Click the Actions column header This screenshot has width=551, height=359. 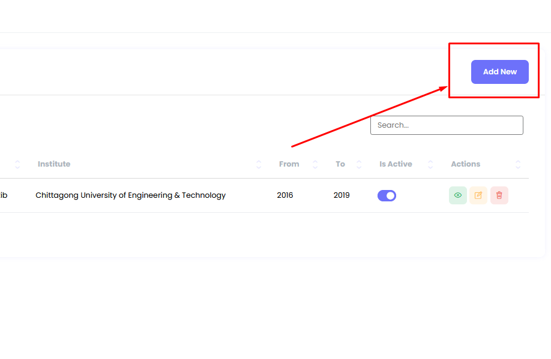(465, 164)
